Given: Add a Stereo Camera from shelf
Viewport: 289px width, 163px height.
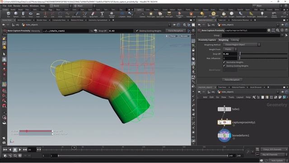Looking at the screenshot, I should (274, 14).
